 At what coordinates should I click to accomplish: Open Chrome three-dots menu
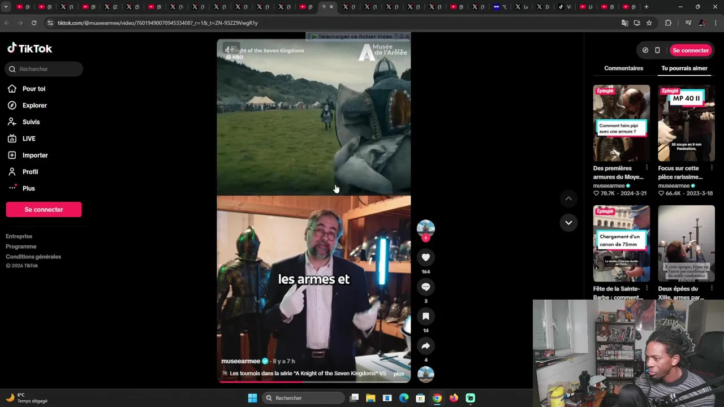tap(716, 23)
